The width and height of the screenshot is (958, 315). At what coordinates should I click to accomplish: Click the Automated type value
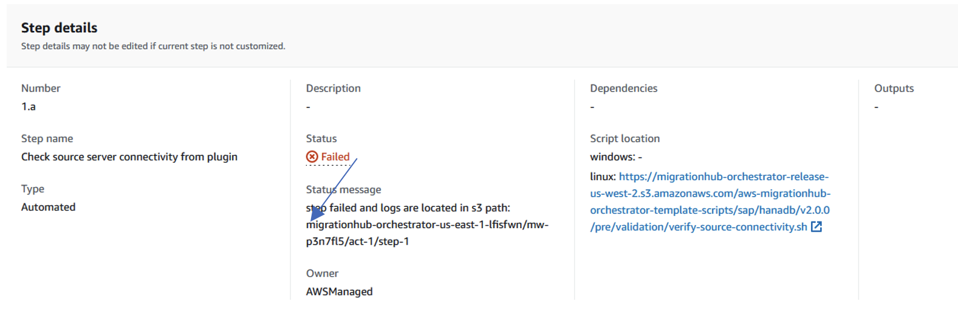tap(49, 207)
